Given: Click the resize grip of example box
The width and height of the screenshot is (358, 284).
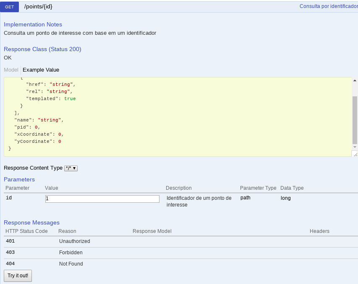Looking at the screenshot, I should tap(355, 154).
